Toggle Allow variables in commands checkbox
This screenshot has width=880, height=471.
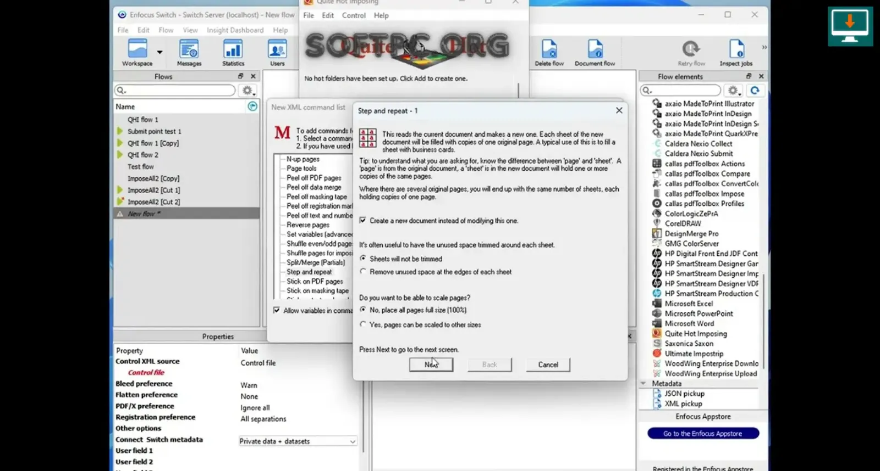276,310
